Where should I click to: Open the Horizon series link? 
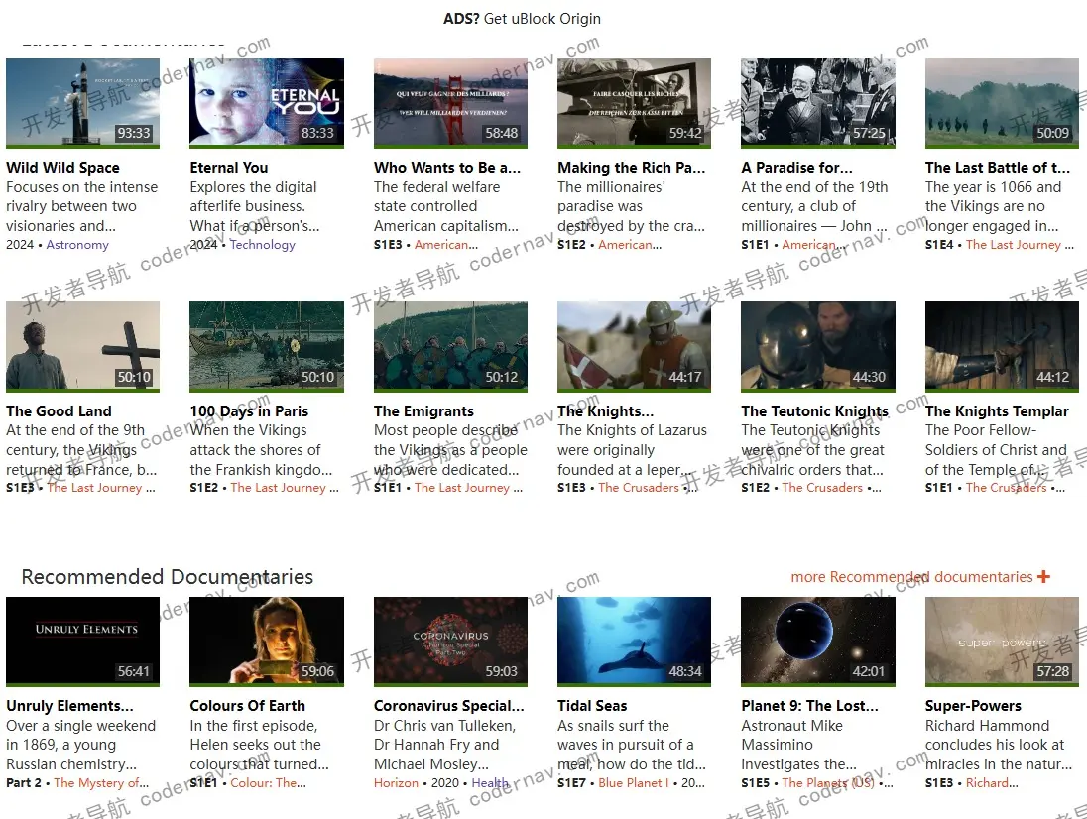point(396,783)
